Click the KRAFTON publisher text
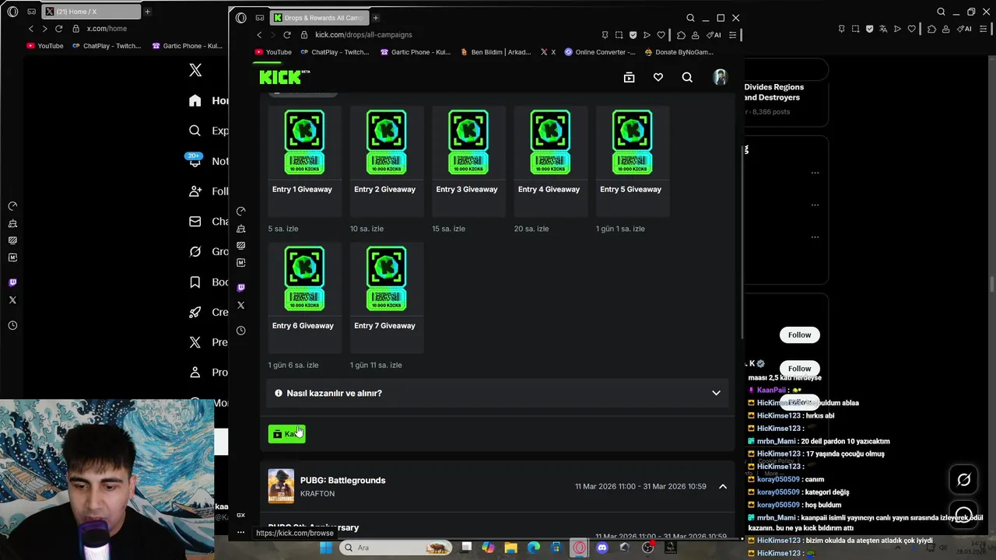The width and height of the screenshot is (996, 560). pos(317,494)
